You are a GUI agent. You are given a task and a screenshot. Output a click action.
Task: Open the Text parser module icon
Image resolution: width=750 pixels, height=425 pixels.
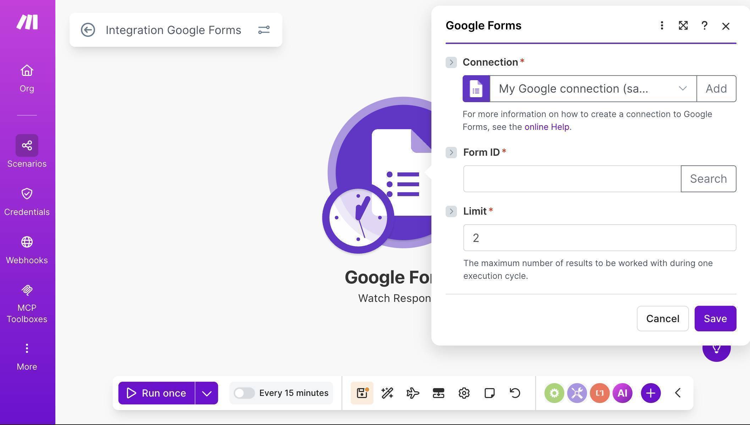pyautogui.click(x=600, y=393)
